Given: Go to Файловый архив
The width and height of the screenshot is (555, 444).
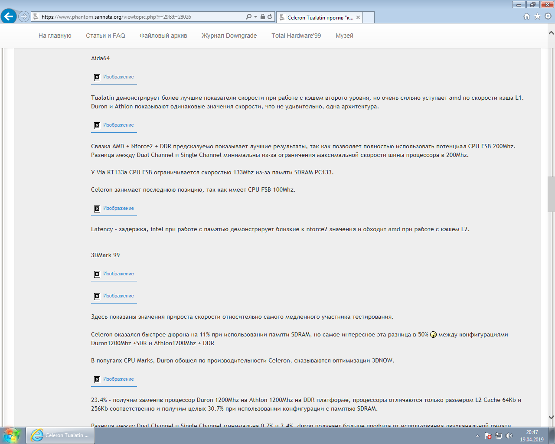Looking at the screenshot, I should (163, 36).
